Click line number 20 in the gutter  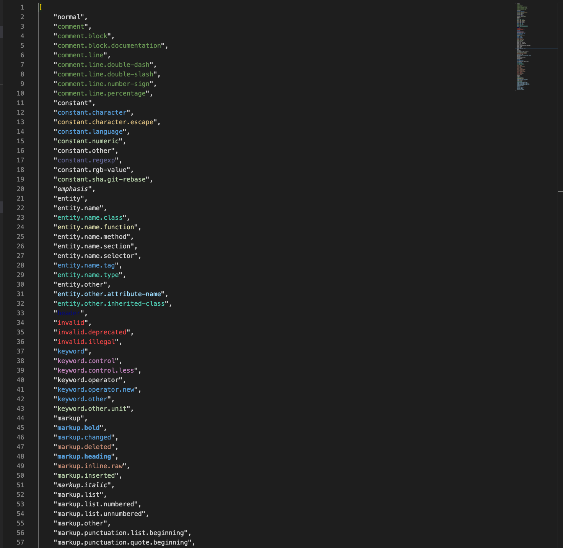20,189
